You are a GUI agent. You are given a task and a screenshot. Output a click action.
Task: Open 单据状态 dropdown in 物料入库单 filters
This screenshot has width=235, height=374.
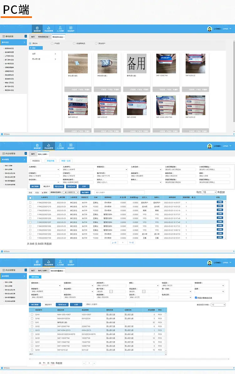[x=112, y=169]
